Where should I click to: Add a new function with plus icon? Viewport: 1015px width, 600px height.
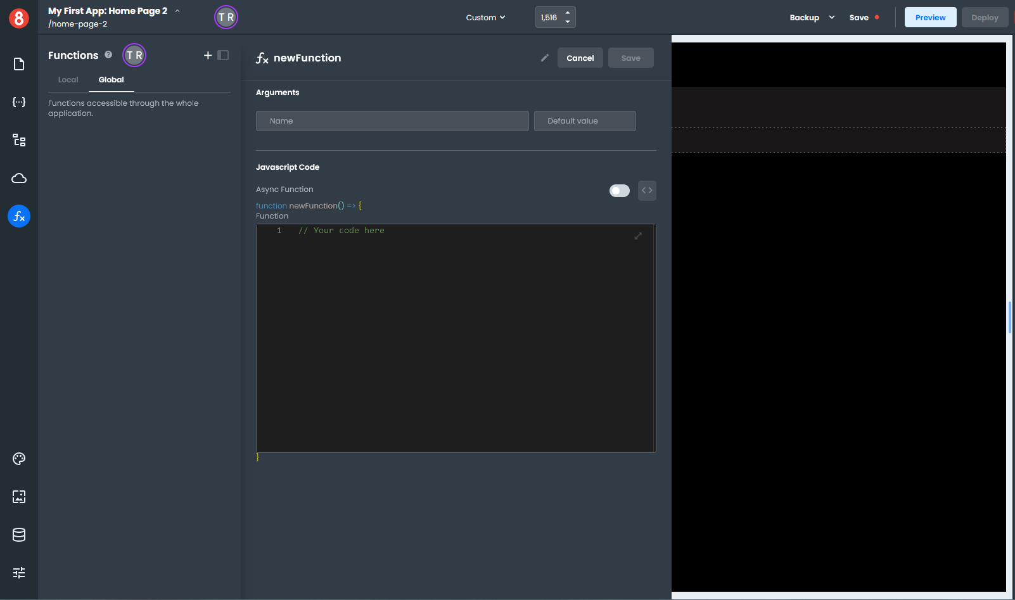(x=207, y=55)
